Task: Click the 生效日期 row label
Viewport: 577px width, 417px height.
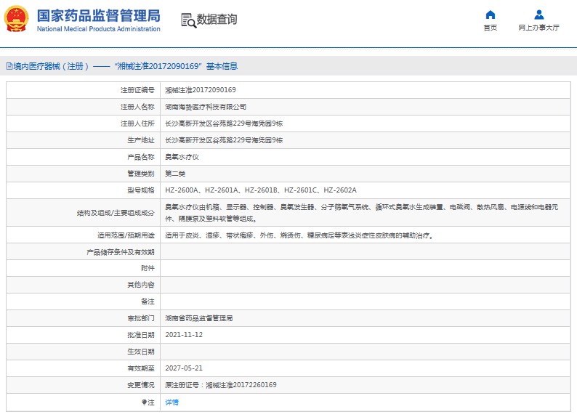Action: (x=141, y=352)
